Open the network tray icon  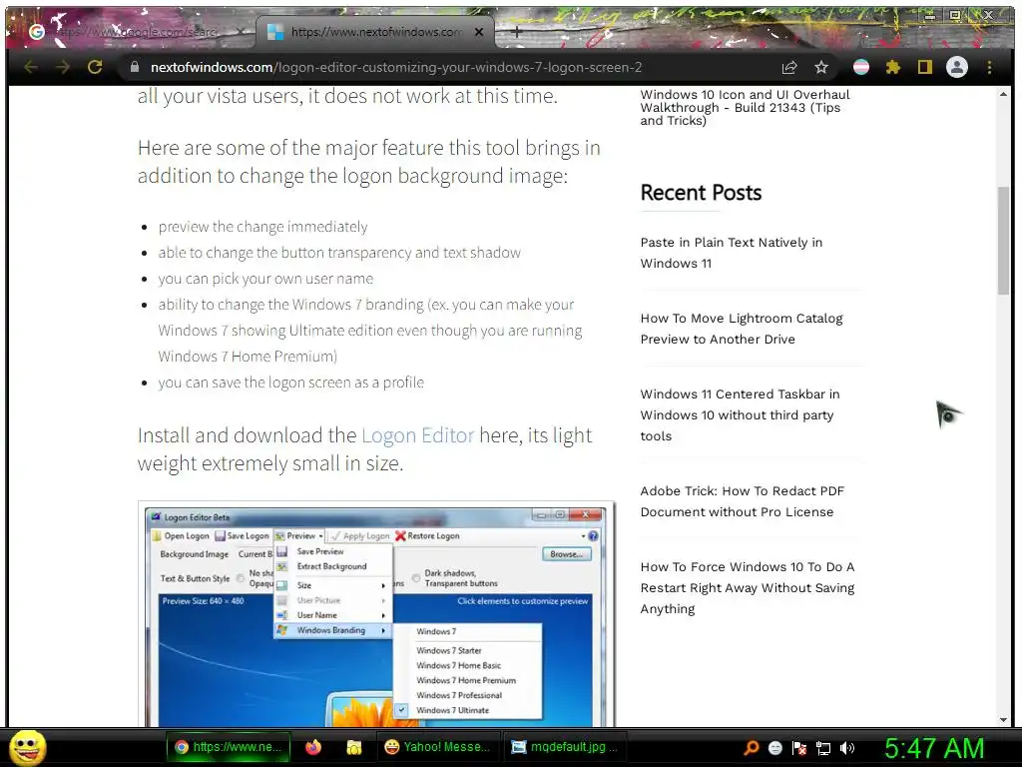(823, 748)
